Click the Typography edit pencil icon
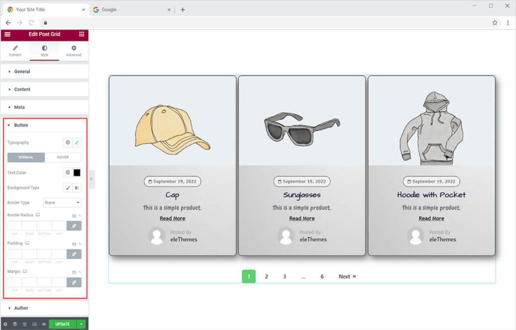 77,143
